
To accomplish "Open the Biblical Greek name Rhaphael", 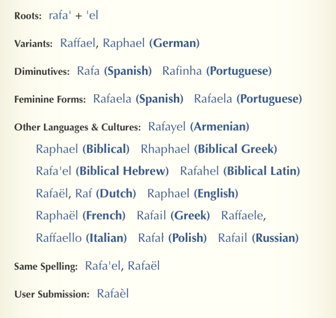I will click(x=165, y=149).
